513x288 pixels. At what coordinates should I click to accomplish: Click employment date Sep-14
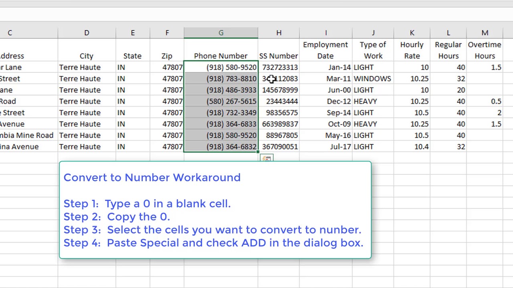pos(326,113)
